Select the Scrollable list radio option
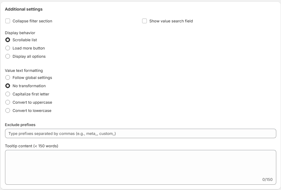This screenshot has height=190, width=281. 8,40
